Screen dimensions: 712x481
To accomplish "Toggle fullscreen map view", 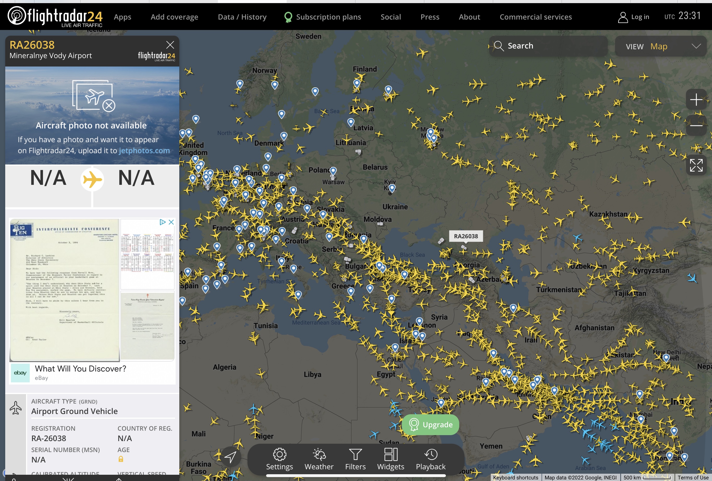I will click(696, 165).
